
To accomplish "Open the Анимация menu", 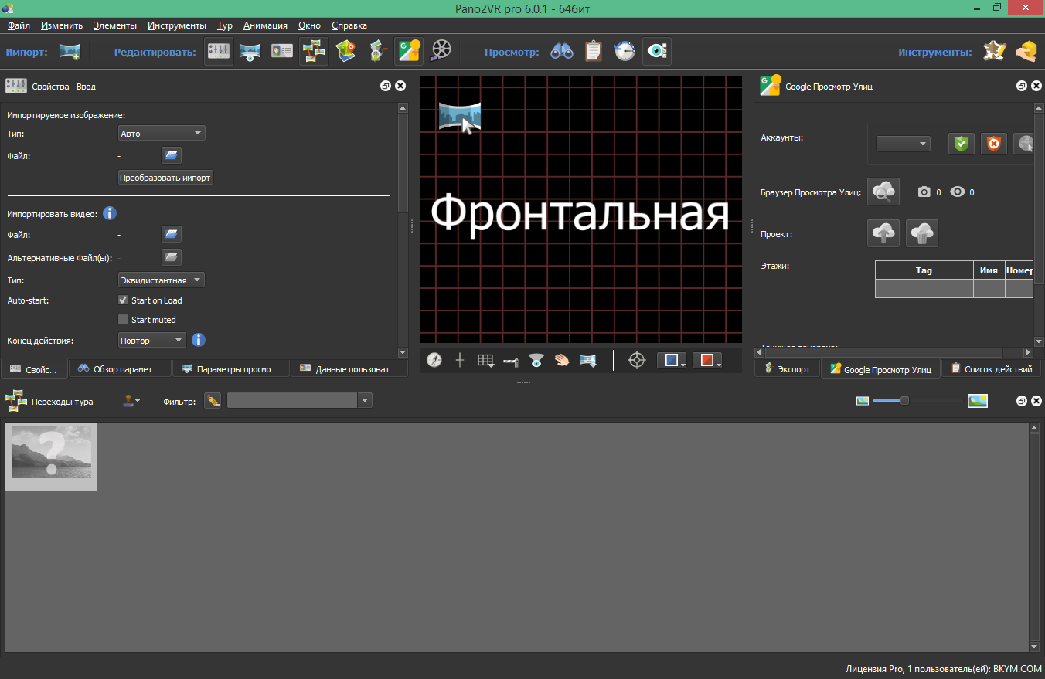I will pyautogui.click(x=265, y=25).
